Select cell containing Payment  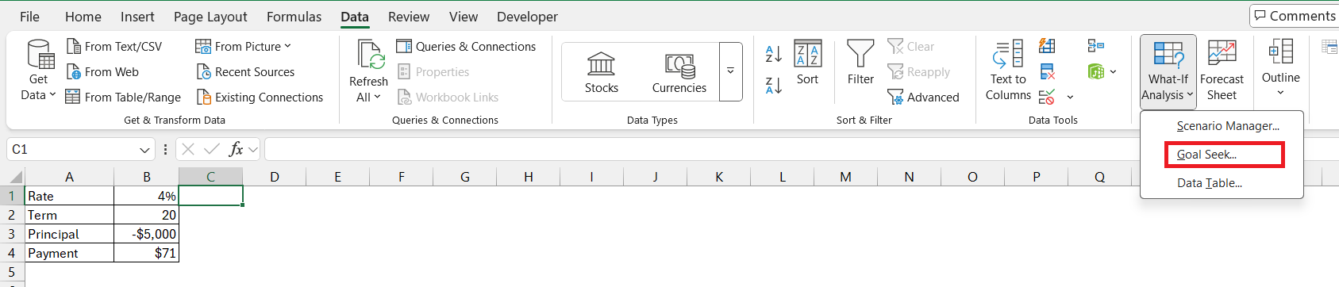coord(69,253)
